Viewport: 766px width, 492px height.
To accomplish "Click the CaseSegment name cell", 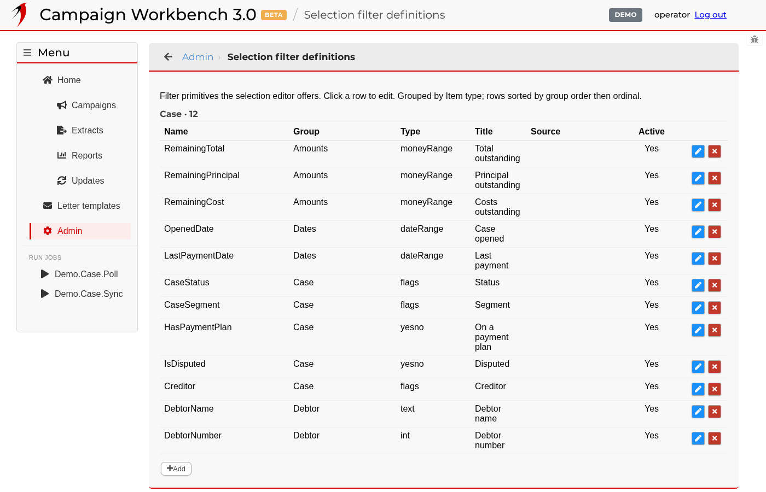I will 192,304.
